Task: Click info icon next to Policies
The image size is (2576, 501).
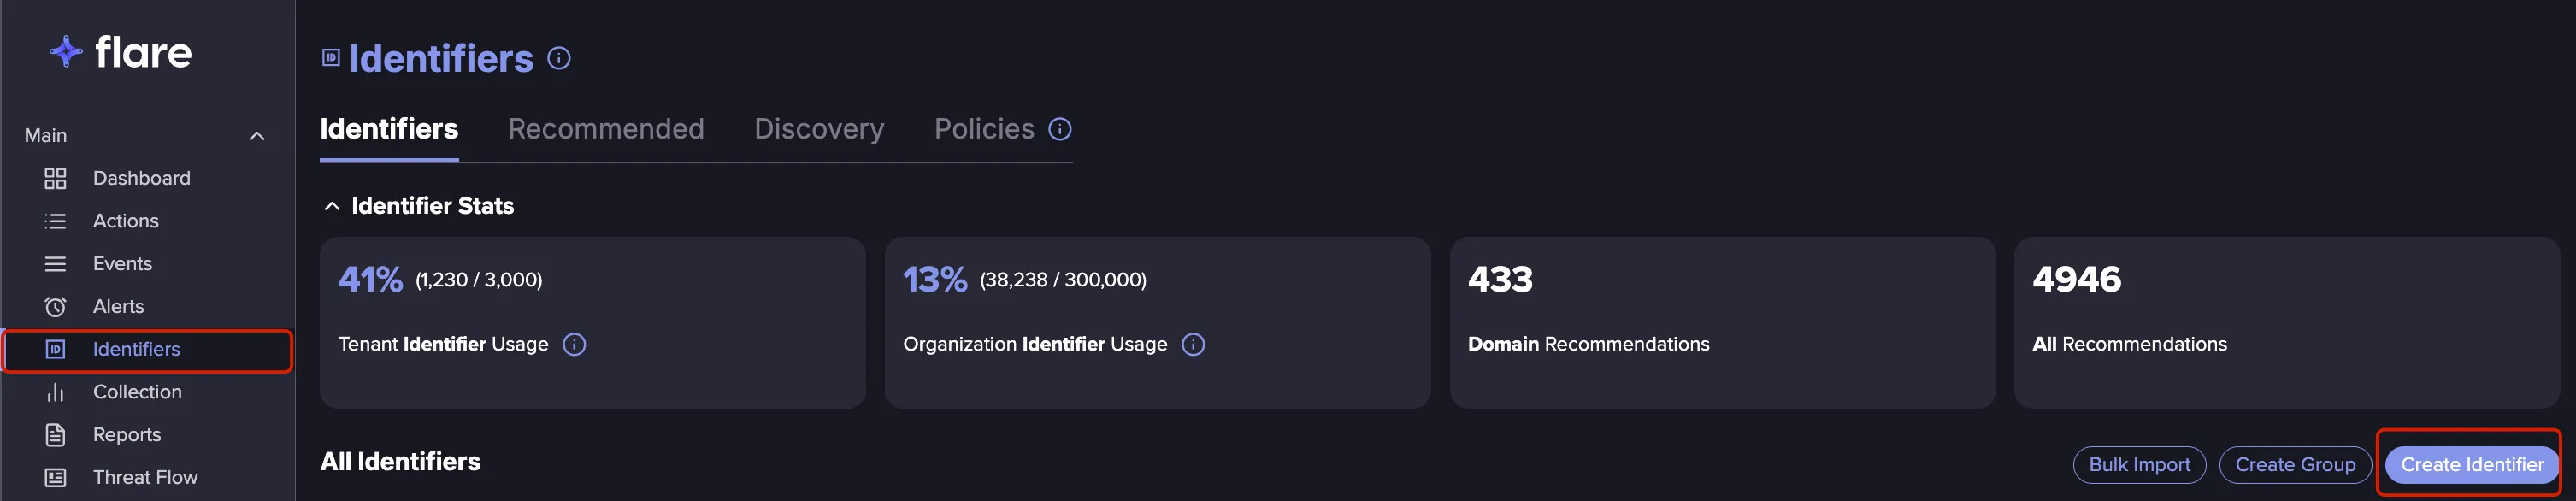Action: pyautogui.click(x=1060, y=129)
